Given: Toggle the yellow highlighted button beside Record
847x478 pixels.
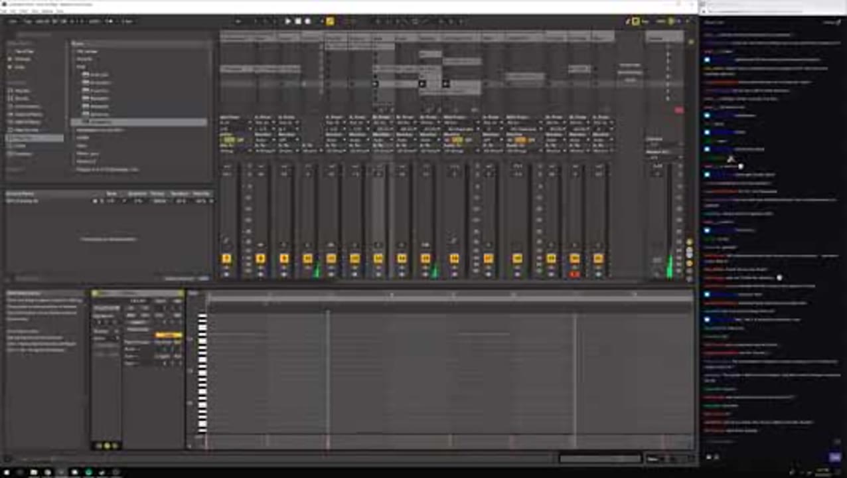Looking at the screenshot, I should pyautogui.click(x=330, y=21).
